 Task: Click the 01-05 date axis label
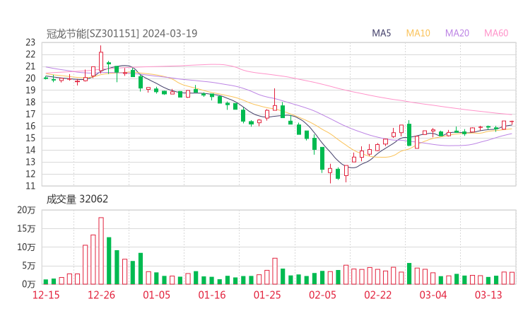click(156, 295)
